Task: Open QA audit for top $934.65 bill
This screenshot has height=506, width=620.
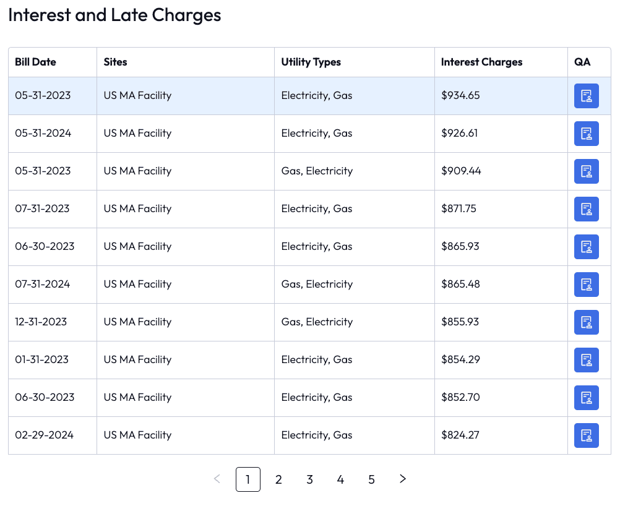Action: [587, 95]
